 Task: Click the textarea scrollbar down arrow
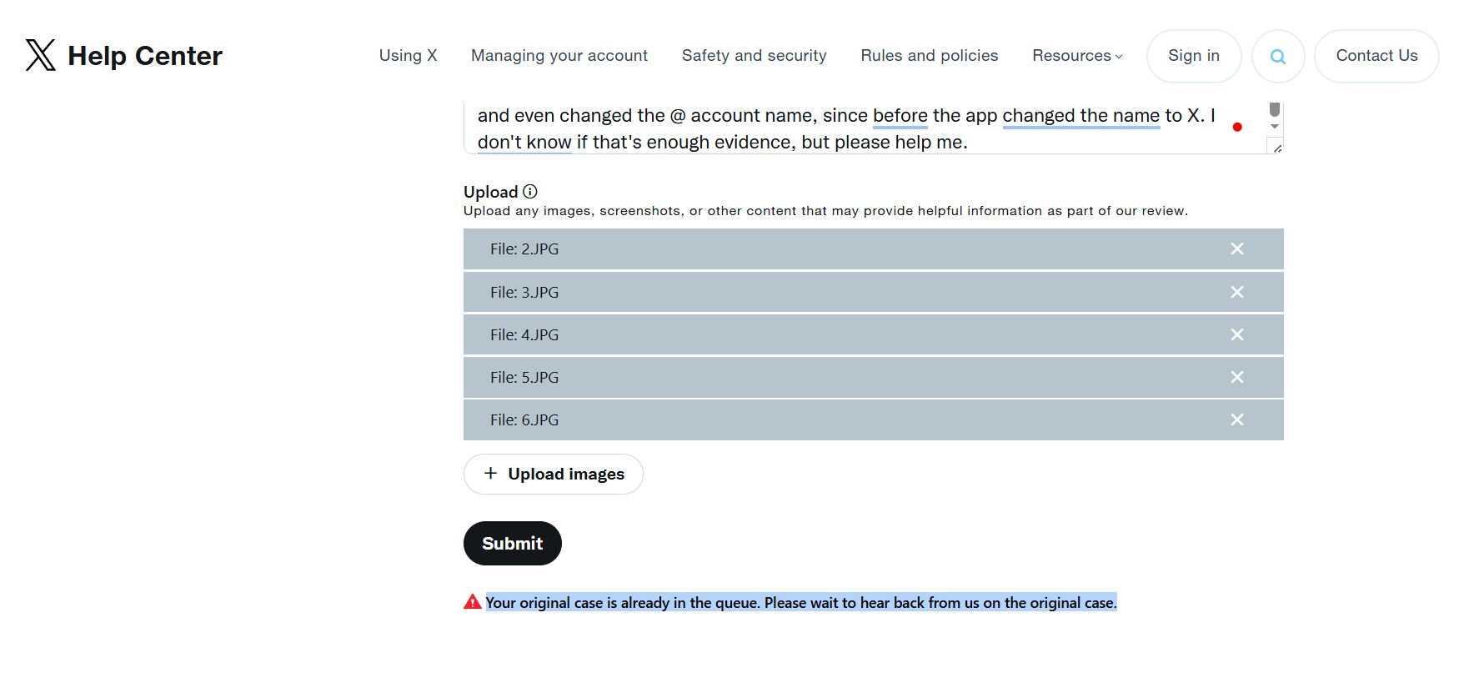click(x=1274, y=127)
